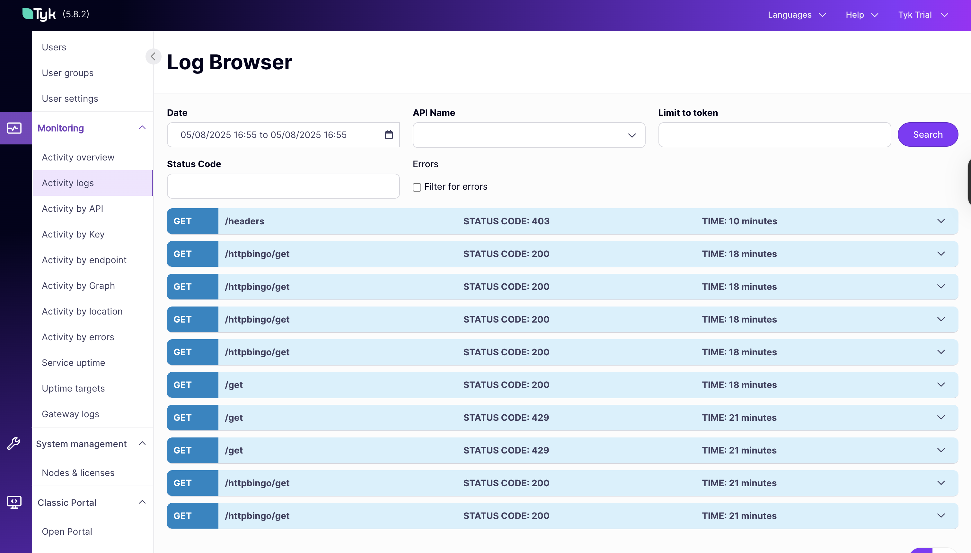971x553 pixels.
Task: Select the Monitoring chart icon in the sidebar
Action: (x=14, y=128)
